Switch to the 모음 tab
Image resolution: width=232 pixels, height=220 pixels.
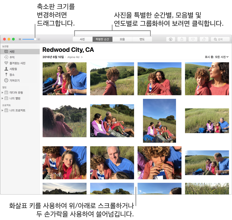(x=122, y=39)
